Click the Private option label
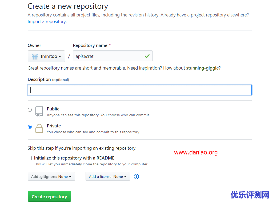Viewport: 273px width, 202px height. [54, 126]
